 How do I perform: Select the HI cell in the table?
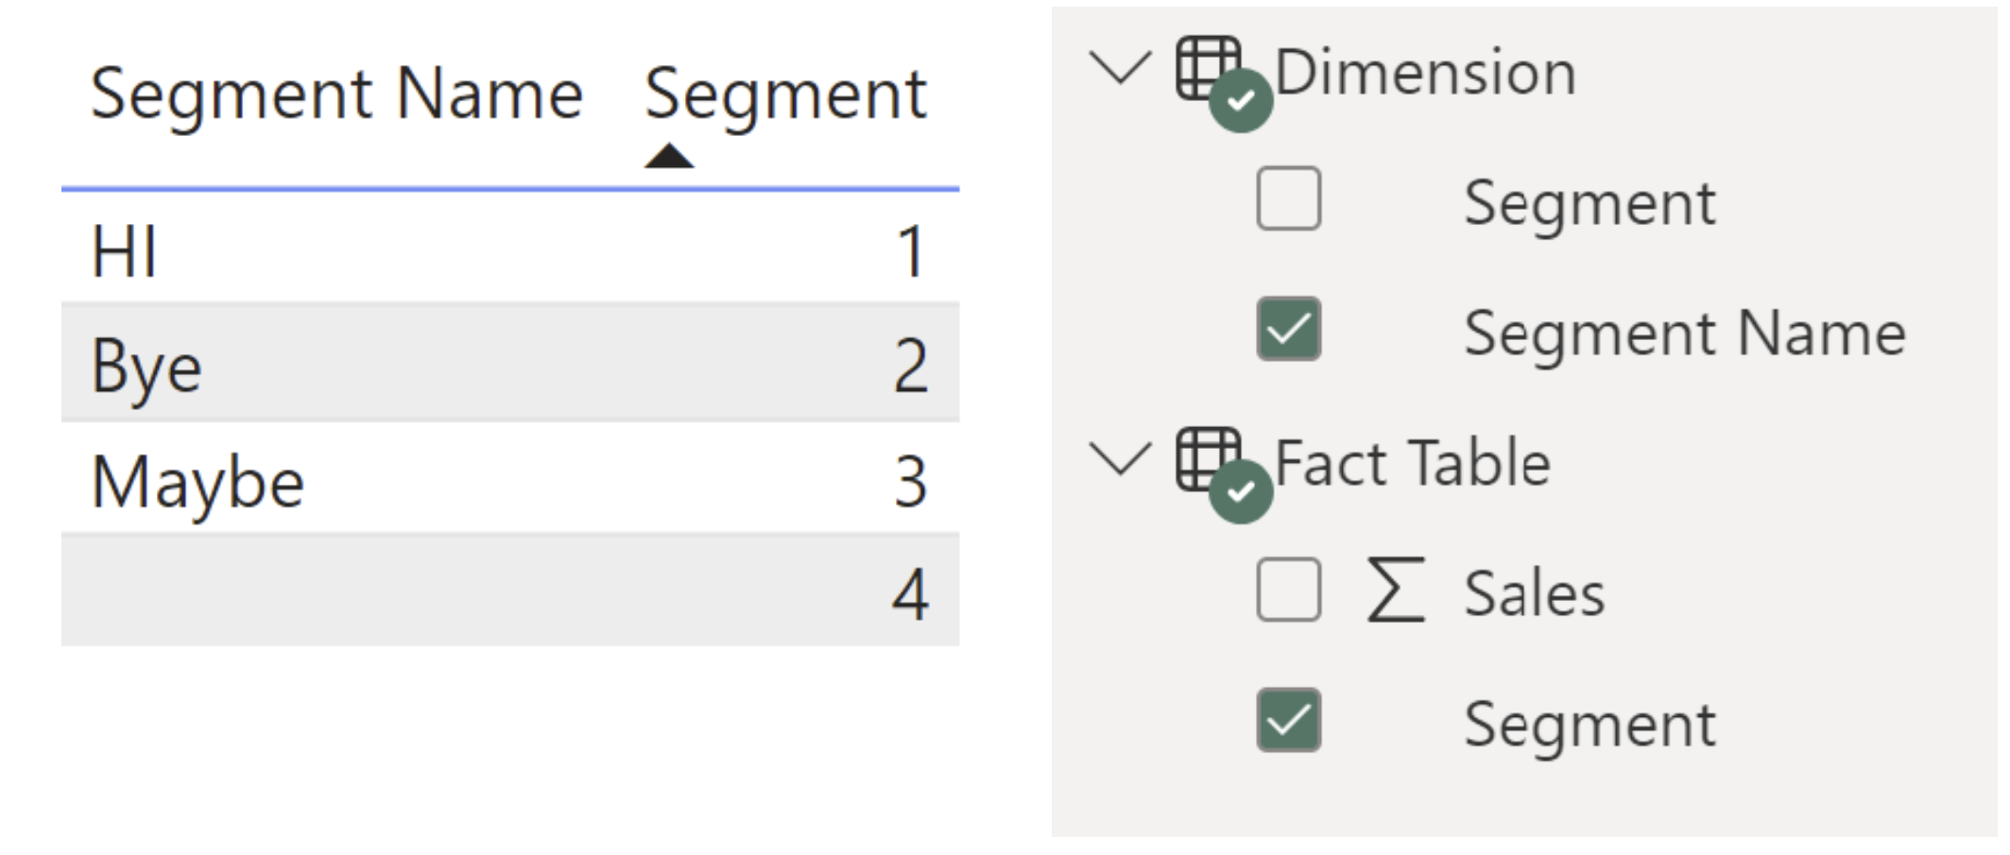click(x=124, y=251)
